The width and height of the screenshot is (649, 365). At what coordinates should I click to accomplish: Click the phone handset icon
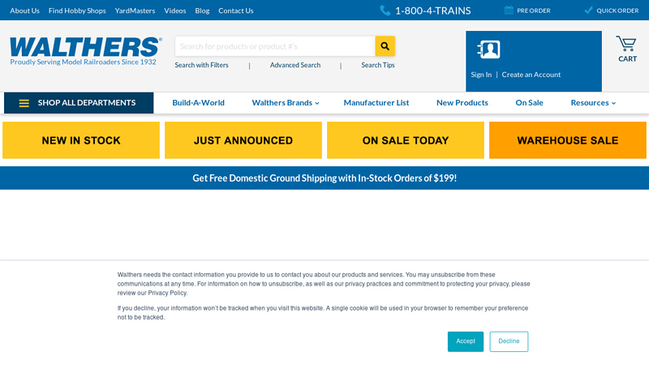tap(385, 11)
